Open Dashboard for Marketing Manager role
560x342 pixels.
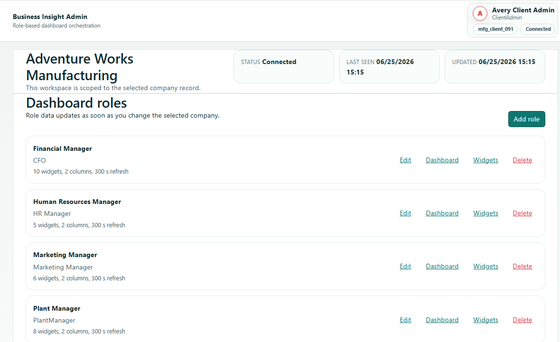tap(442, 266)
